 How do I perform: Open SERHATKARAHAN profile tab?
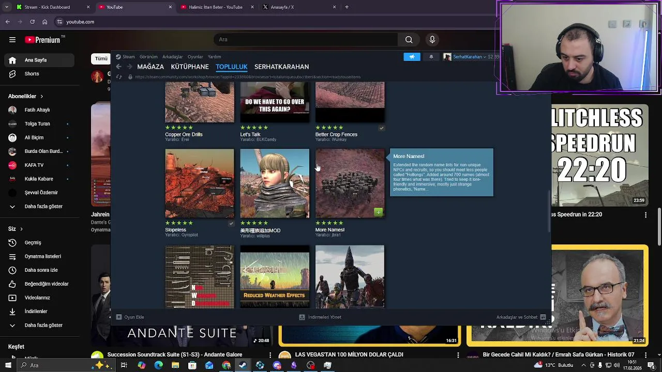281,67
